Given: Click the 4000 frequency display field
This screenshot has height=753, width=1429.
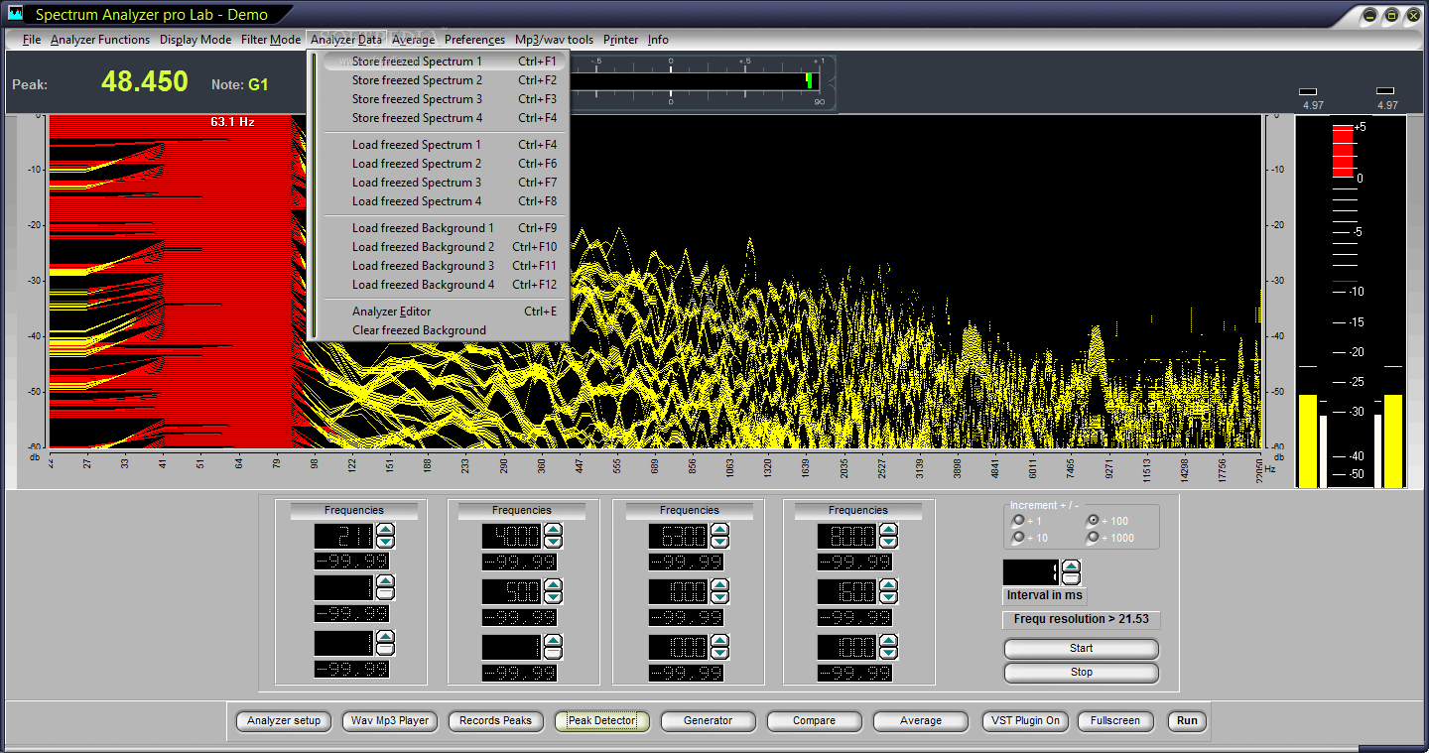Looking at the screenshot, I should coord(512,537).
